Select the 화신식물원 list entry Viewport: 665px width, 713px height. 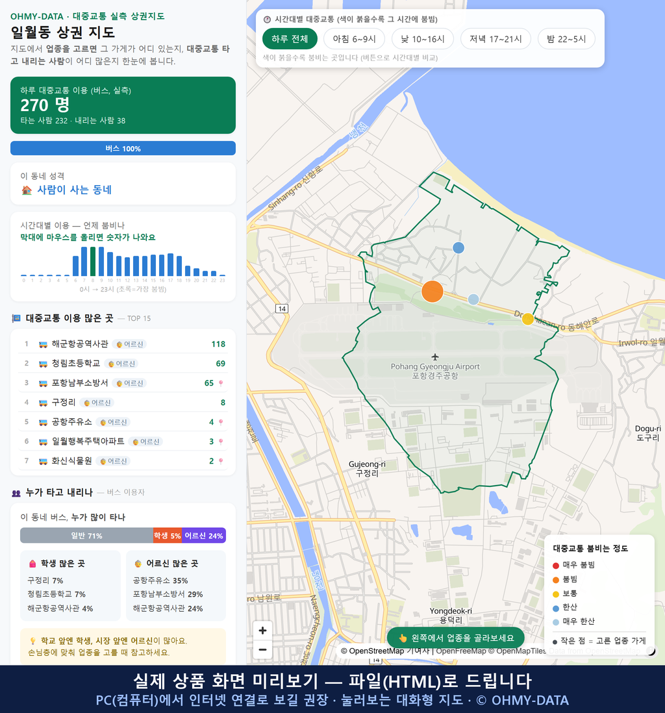[x=123, y=461]
